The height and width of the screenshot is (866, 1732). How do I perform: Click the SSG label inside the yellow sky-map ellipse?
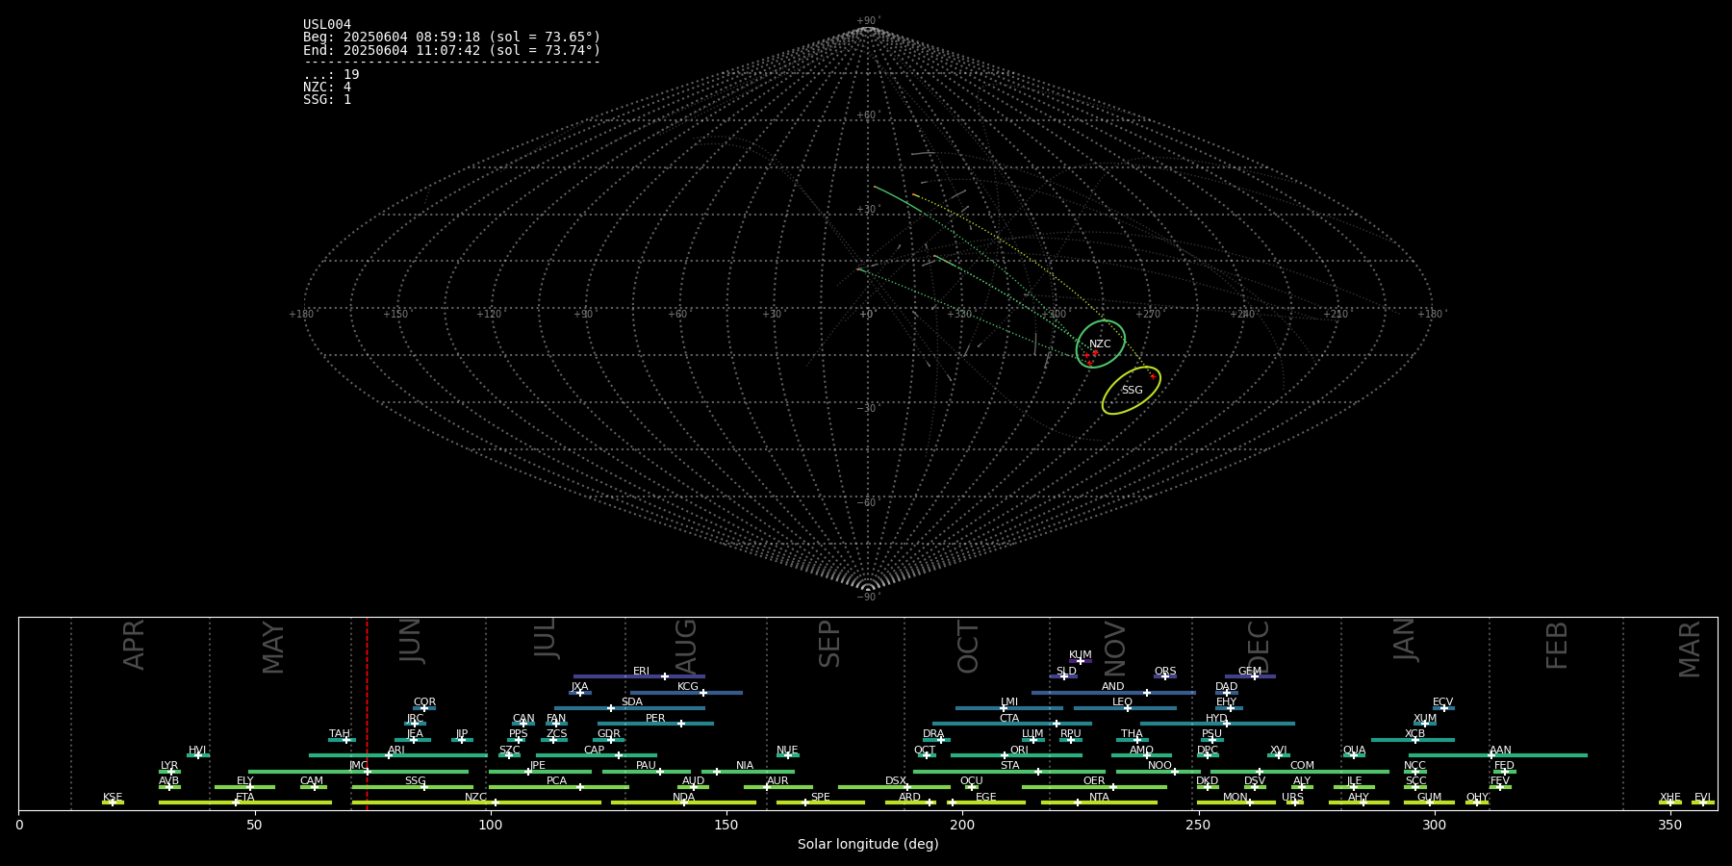point(1132,390)
